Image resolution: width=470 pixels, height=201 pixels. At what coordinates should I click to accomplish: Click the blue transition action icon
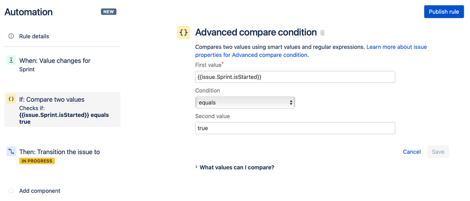pos(11,152)
